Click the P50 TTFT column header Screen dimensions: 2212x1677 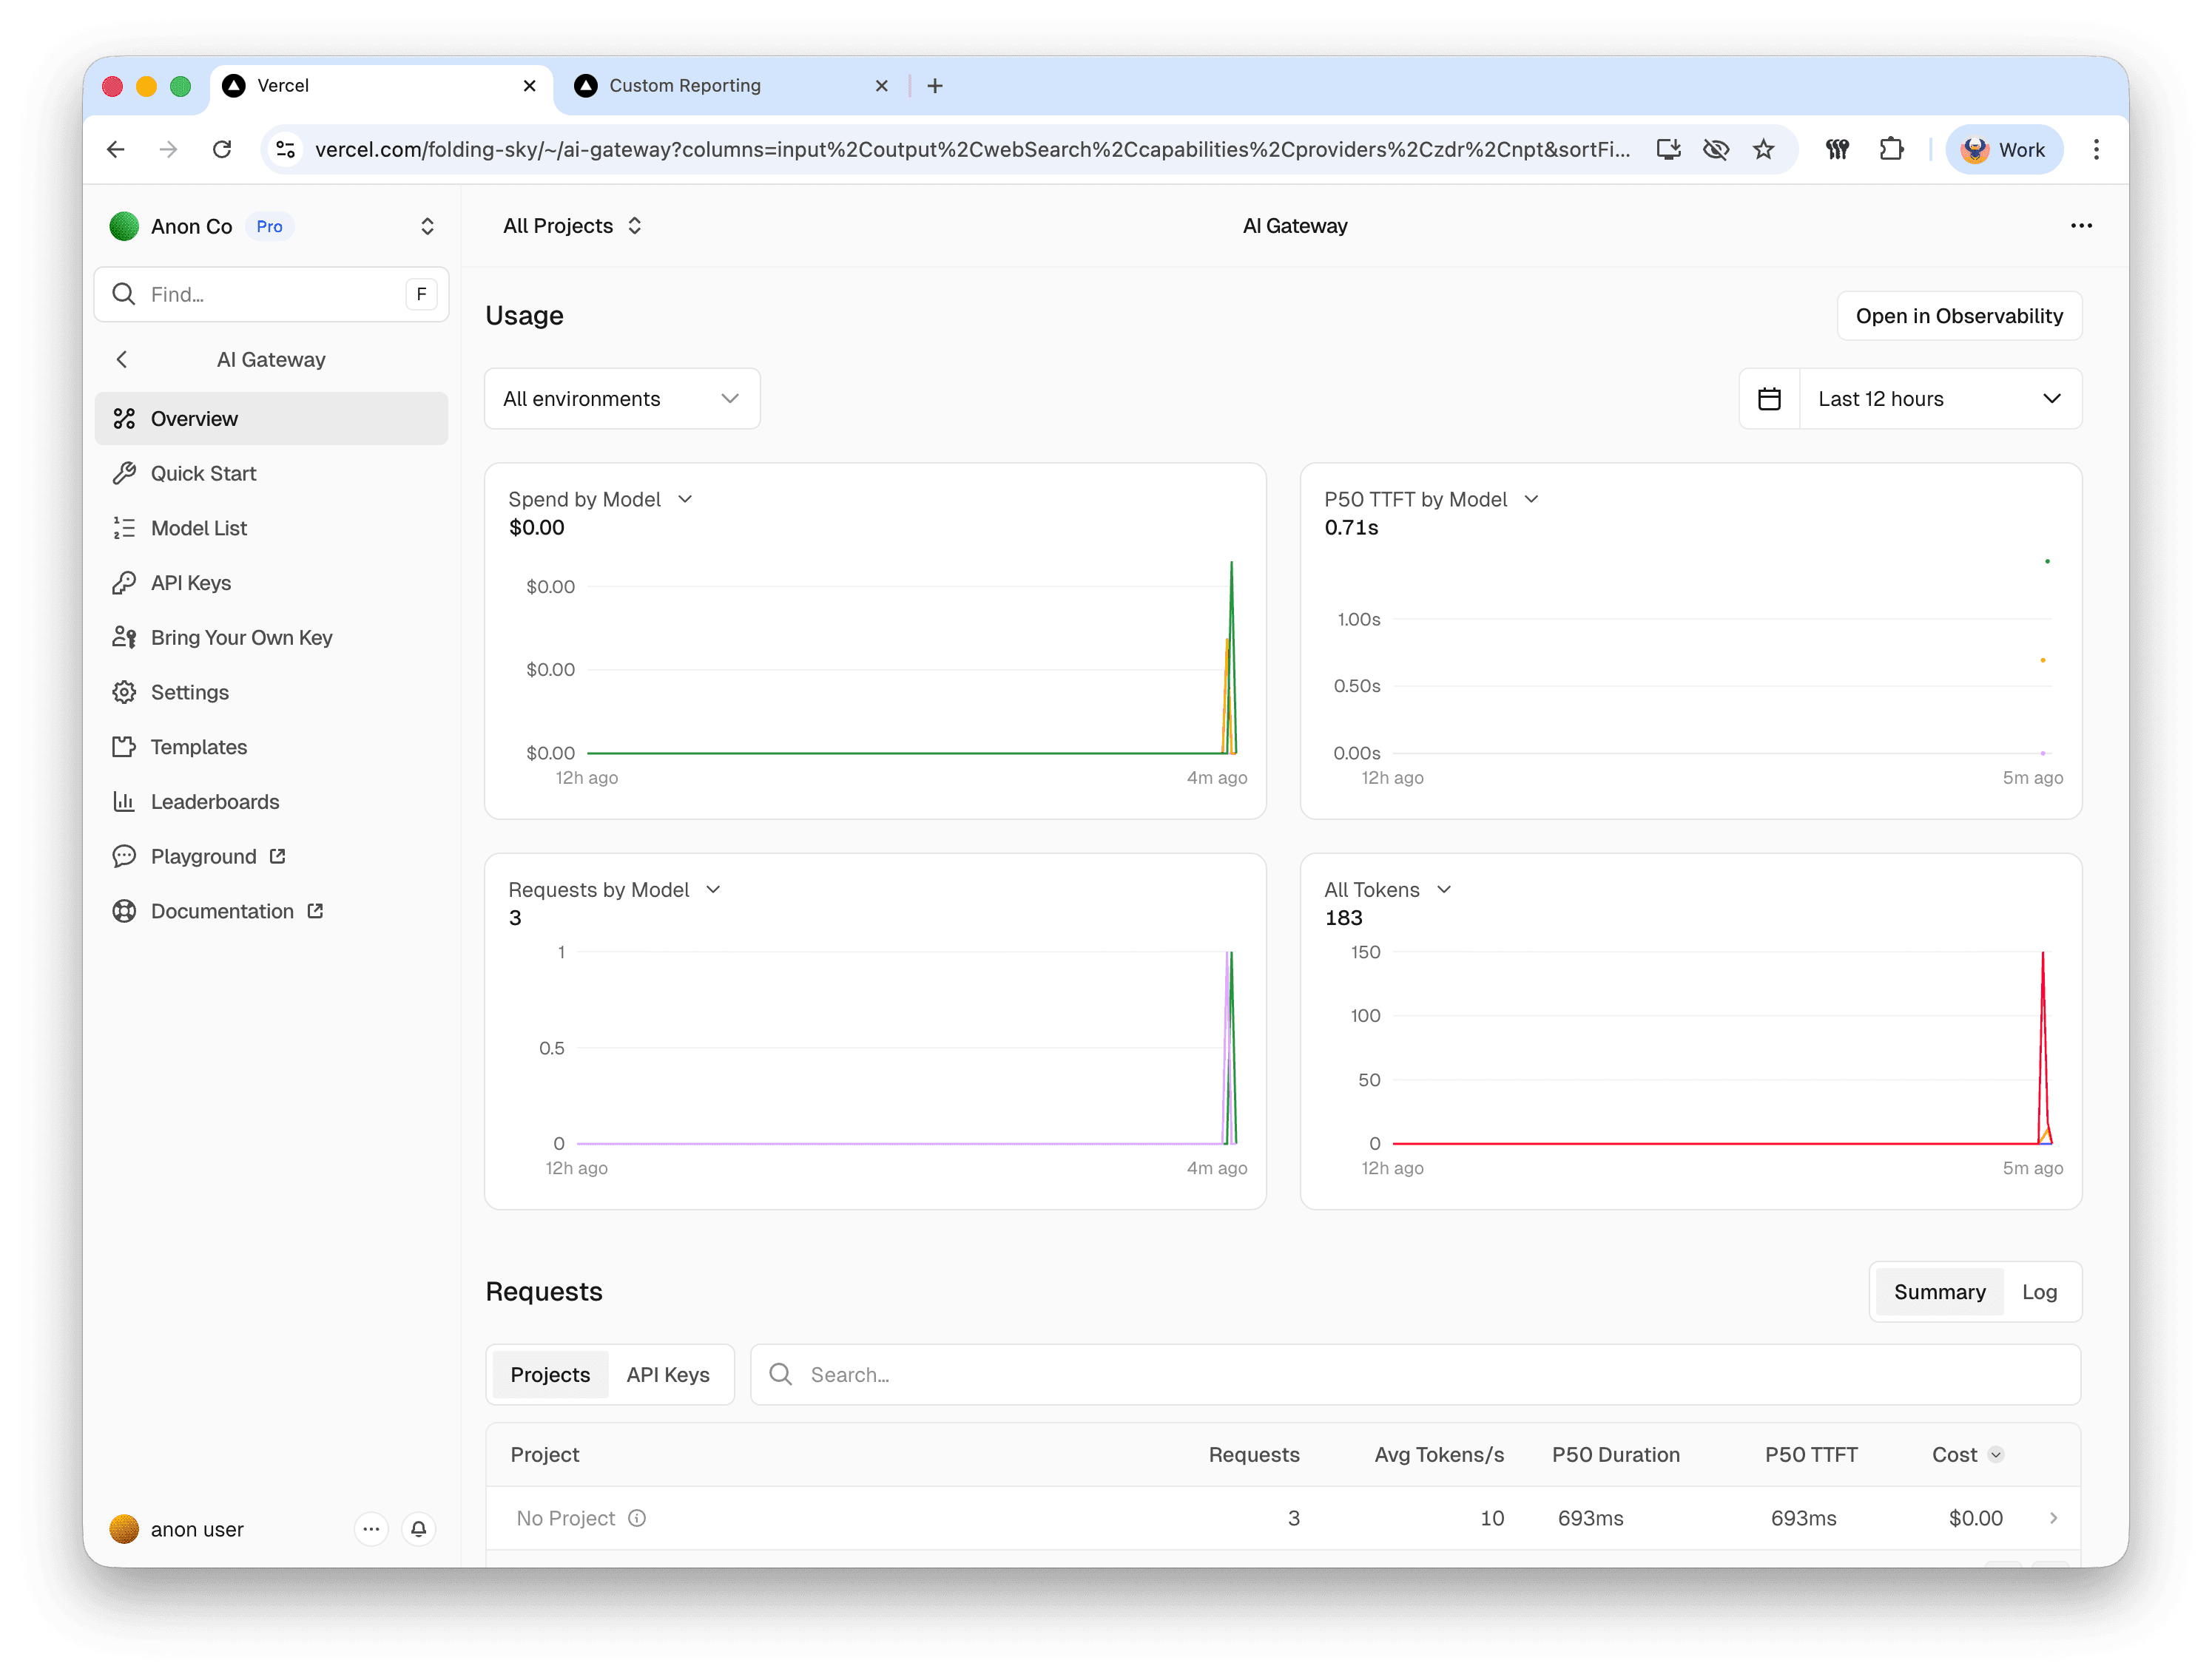point(1811,1454)
